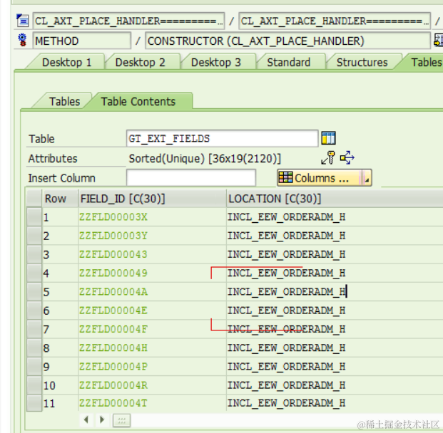The height and width of the screenshot is (433, 443).
Task: Click field ID ZZFLD00004E
Action: tap(113, 311)
